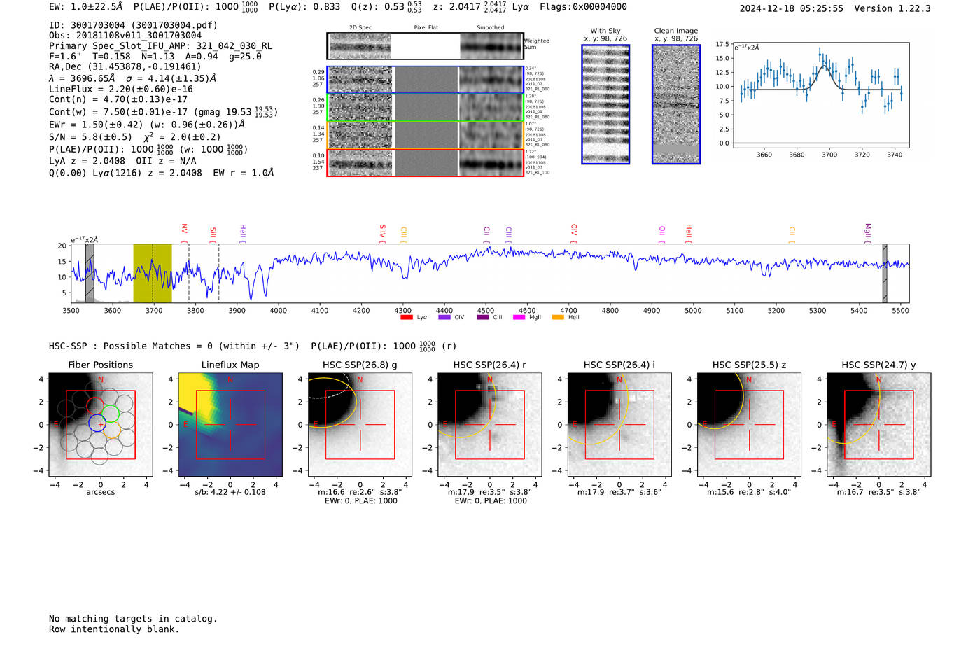The width and height of the screenshot is (980, 667).
Task: Click the Version 1.22.3 text
Action: [x=892, y=8]
